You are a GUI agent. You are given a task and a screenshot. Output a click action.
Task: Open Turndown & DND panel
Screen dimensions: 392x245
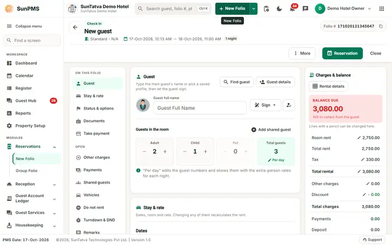(98, 220)
